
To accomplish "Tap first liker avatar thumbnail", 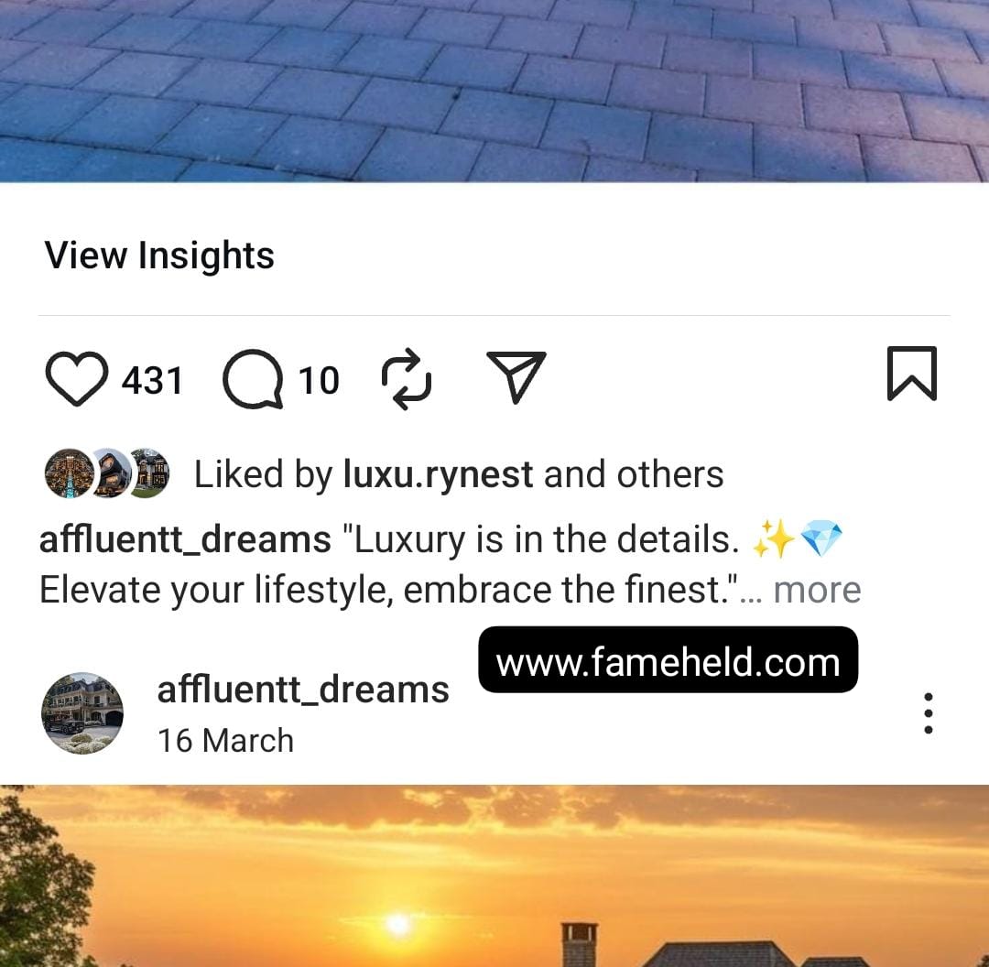I will (x=68, y=473).
